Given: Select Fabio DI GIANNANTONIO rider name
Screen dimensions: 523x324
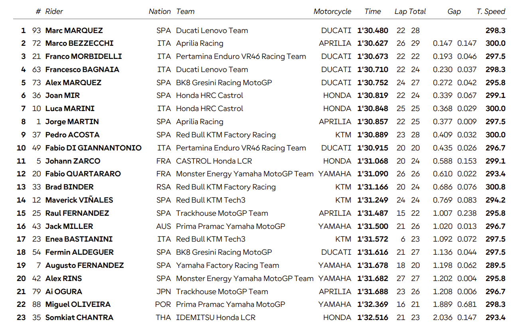Looking at the screenshot, I should coord(93,148).
